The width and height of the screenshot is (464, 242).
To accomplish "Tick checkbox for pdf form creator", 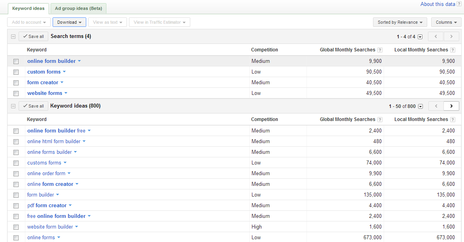I will (x=16, y=206).
